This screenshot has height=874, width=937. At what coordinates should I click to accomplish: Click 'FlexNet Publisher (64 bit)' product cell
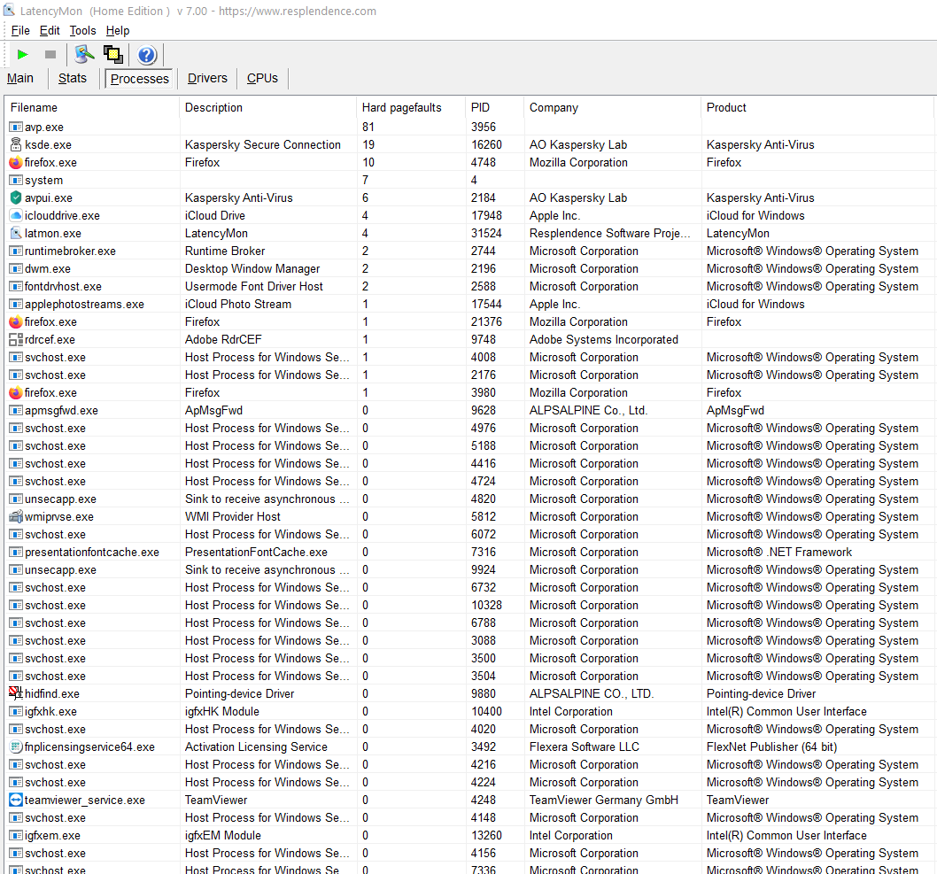pyautogui.click(x=771, y=746)
